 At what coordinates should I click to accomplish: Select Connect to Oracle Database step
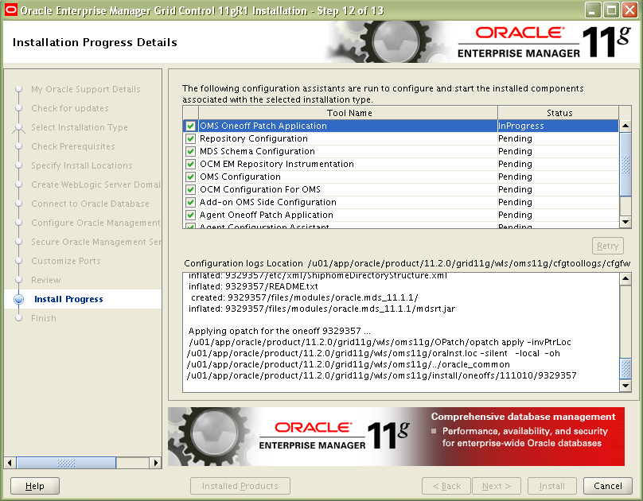[90, 204]
